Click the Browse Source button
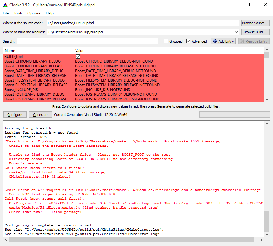The image size is (273, 246). (x=255, y=23)
